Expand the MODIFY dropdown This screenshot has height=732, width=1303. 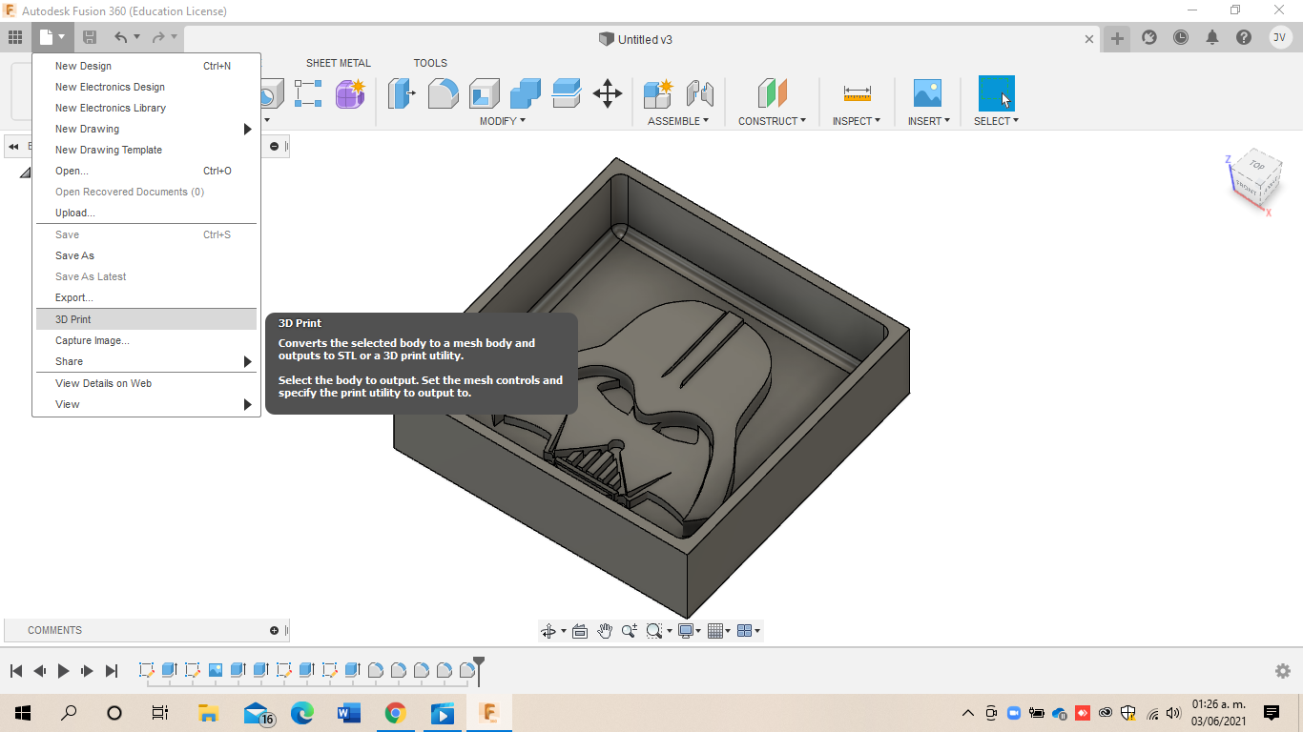[503, 121]
